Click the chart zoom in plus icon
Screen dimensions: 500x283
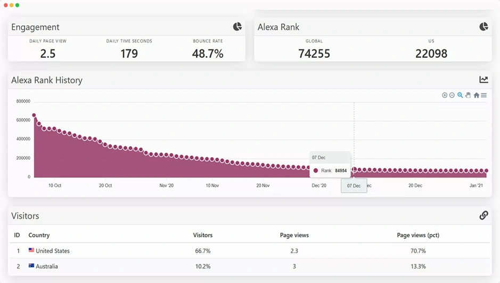[x=445, y=96]
